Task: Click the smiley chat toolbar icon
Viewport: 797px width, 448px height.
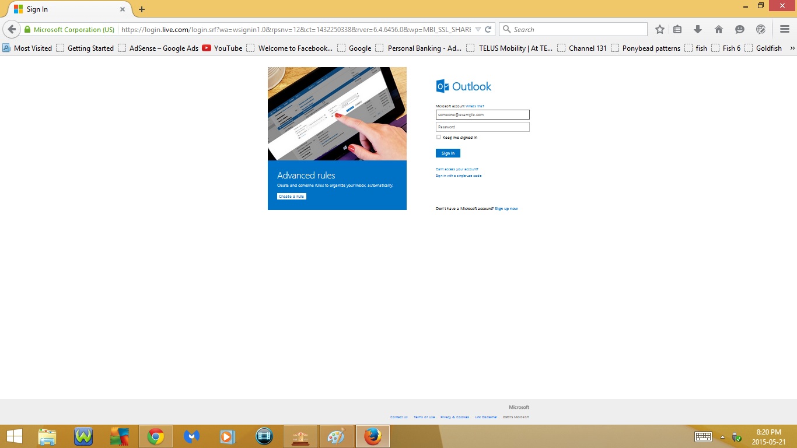Action: 740,29
